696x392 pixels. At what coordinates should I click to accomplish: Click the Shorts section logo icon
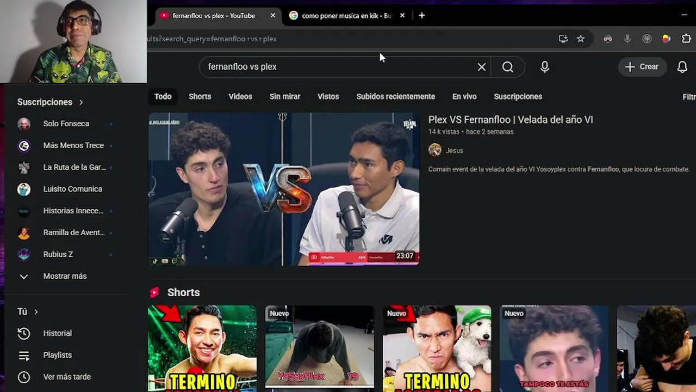point(154,292)
